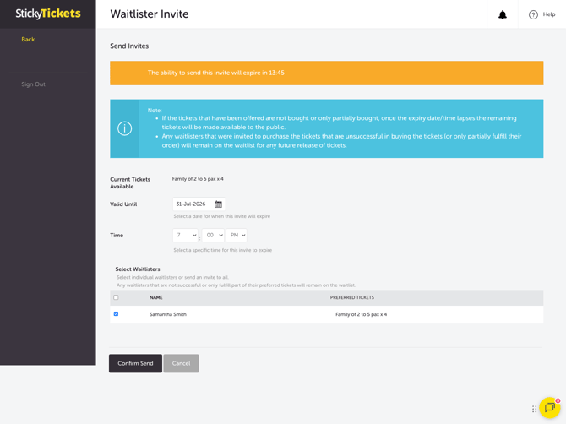Click the StickyTickets logo
The image size is (566, 424).
coord(48,14)
